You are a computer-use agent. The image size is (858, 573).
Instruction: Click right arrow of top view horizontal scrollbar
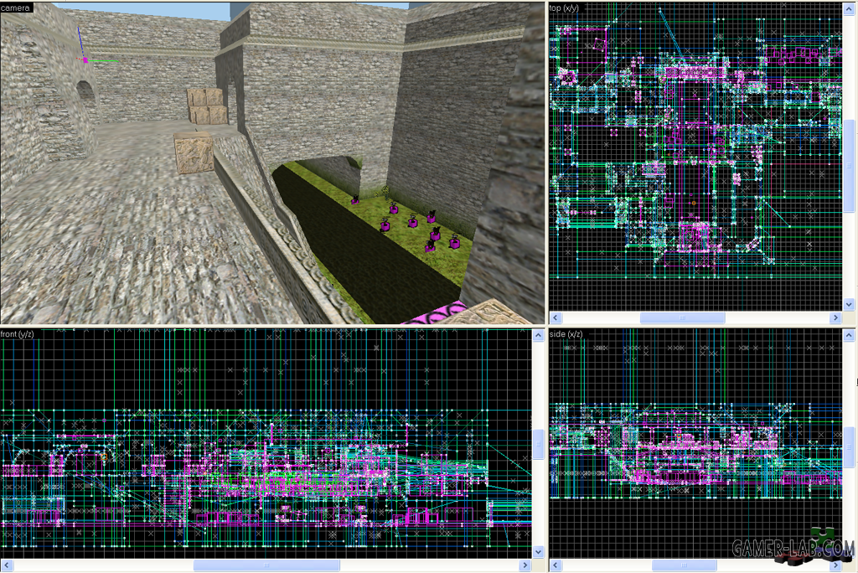coord(835,317)
